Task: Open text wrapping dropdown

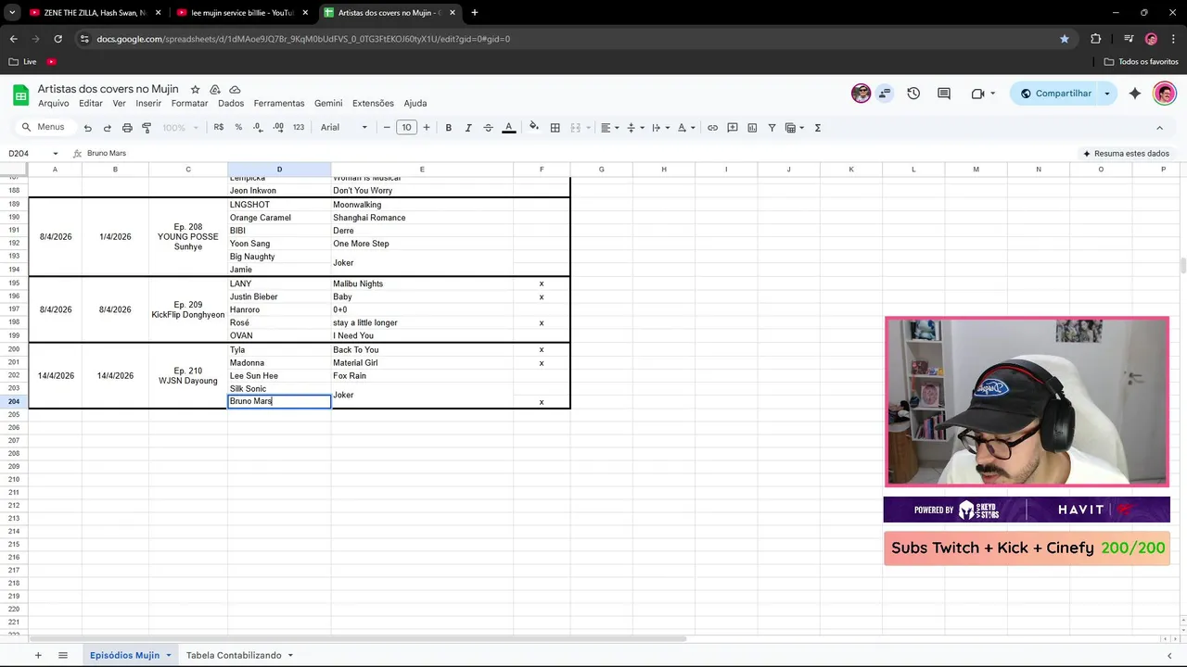Action: 659,128
